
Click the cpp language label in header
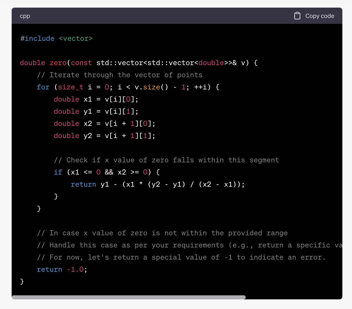pyautogui.click(x=25, y=16)
